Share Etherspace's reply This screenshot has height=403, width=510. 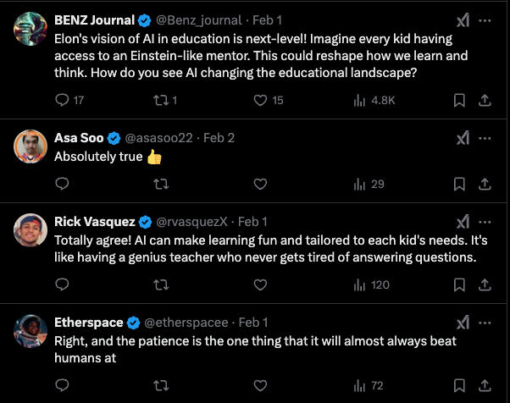coord(485,386)
